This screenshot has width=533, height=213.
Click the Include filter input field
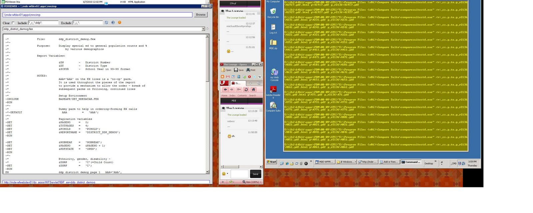43,23
